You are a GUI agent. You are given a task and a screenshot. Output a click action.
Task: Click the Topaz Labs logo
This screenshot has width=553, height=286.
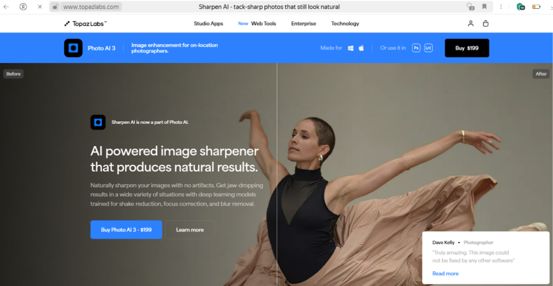click(85, 24)
